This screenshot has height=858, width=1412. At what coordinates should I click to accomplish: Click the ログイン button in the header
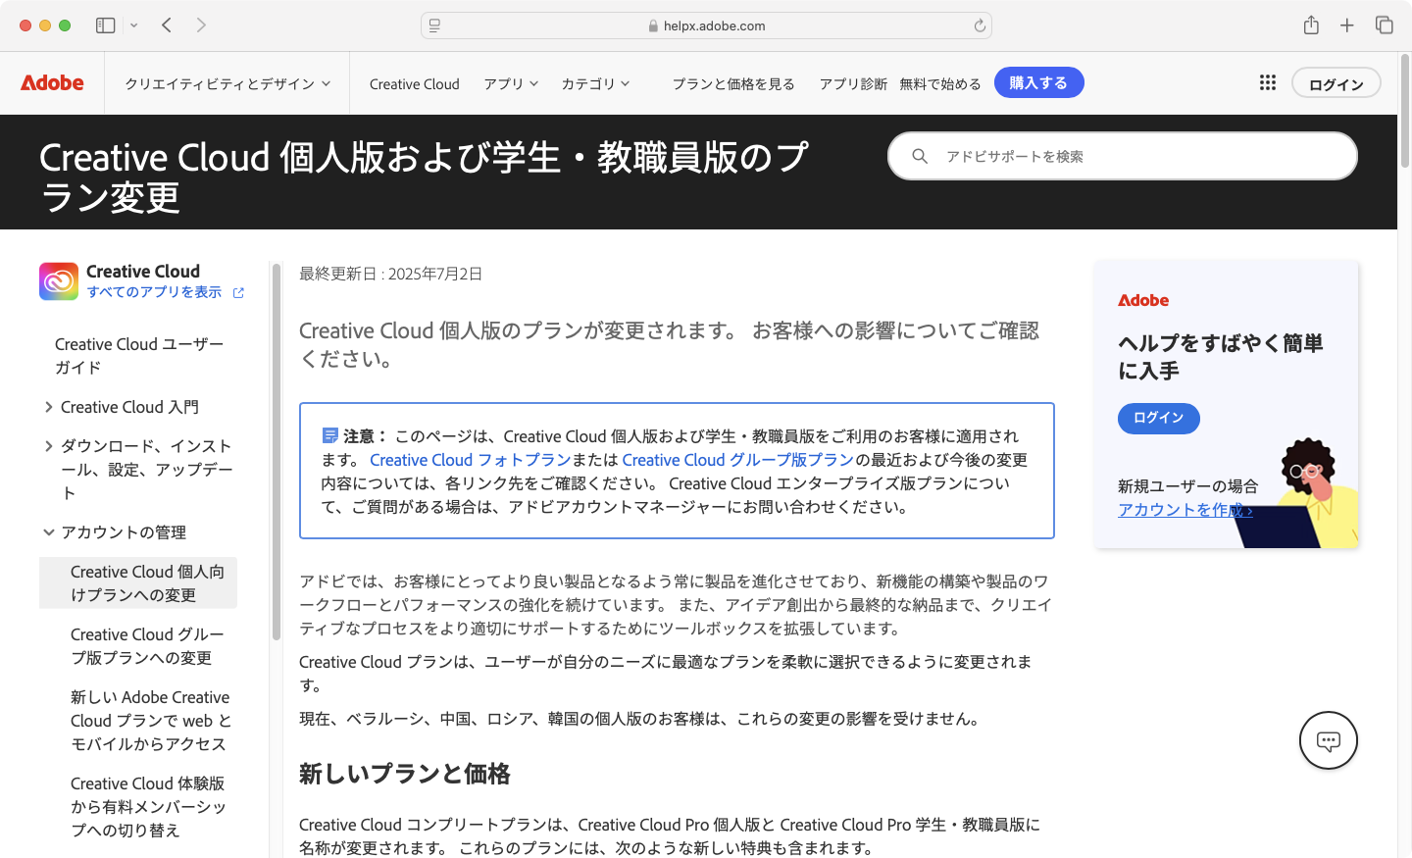point(1336,83)
